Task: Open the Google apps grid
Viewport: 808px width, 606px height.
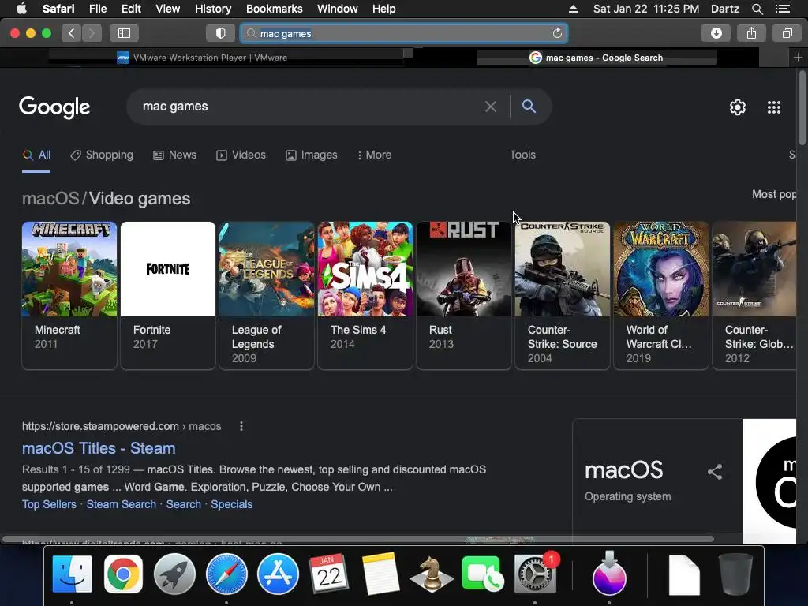Action: (774, 107)
